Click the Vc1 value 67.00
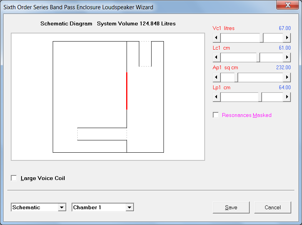The width and height of the screenshot is (302, 225). (x=285, y=28)
